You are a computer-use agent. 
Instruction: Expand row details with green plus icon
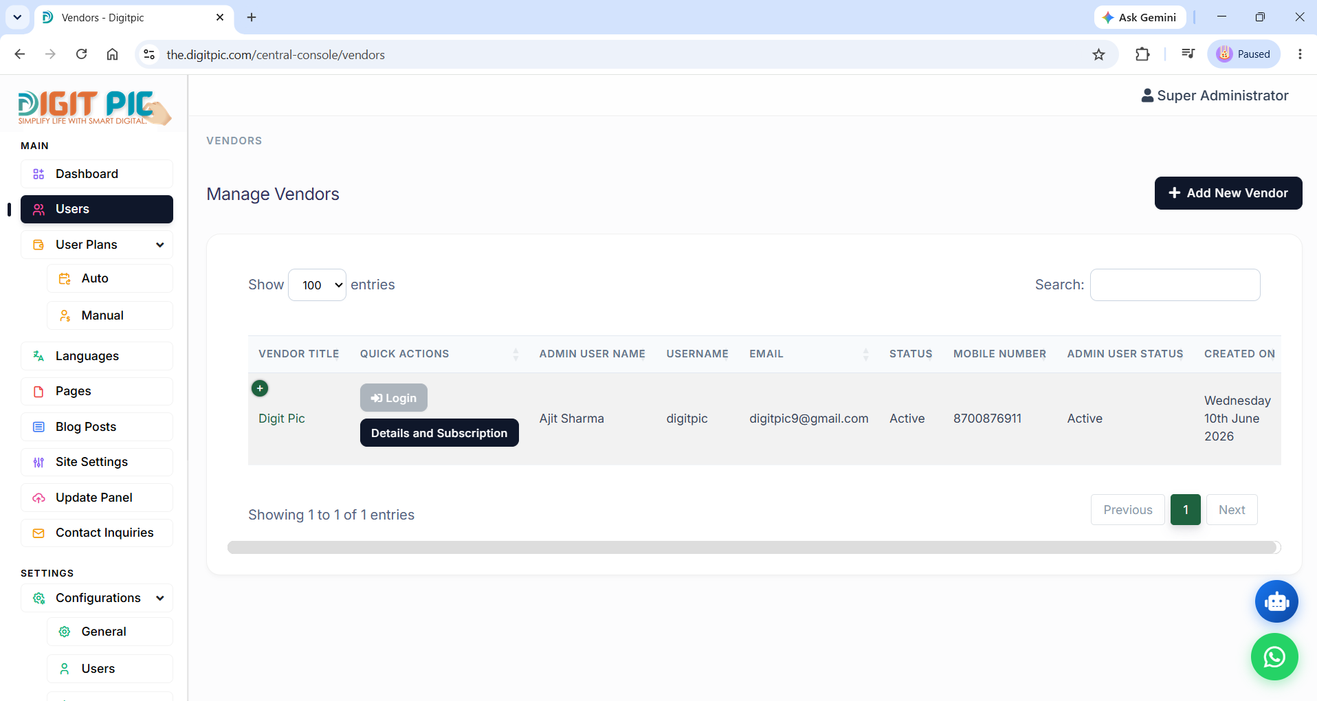(260, 388)
